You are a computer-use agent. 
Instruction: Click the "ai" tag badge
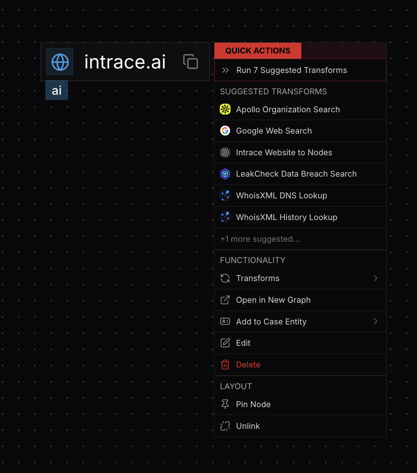pyautogui.click(x=57, y=90)
